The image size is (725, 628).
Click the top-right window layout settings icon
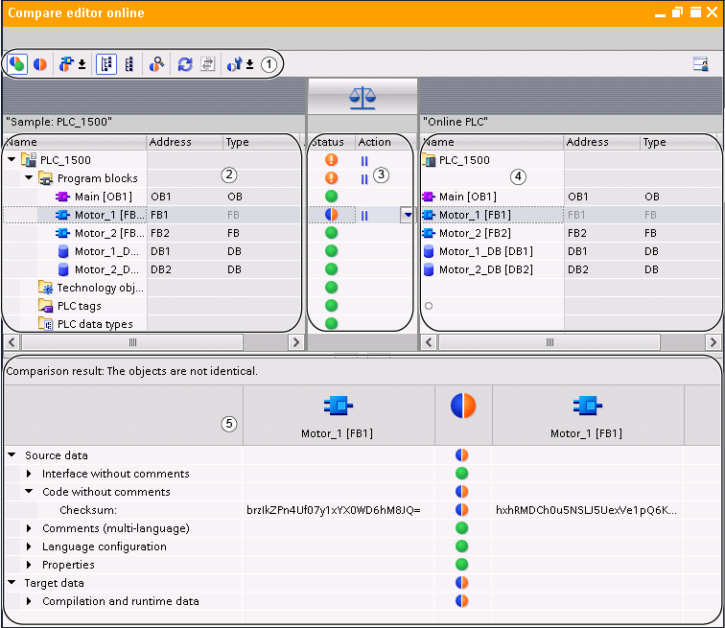701,64
